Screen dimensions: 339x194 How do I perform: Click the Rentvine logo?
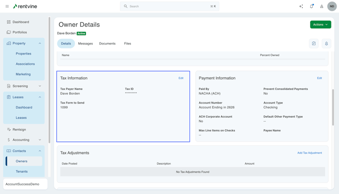coord(25,6)
